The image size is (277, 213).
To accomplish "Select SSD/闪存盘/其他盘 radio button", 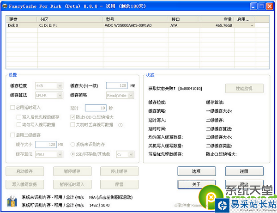I will 72,154.
